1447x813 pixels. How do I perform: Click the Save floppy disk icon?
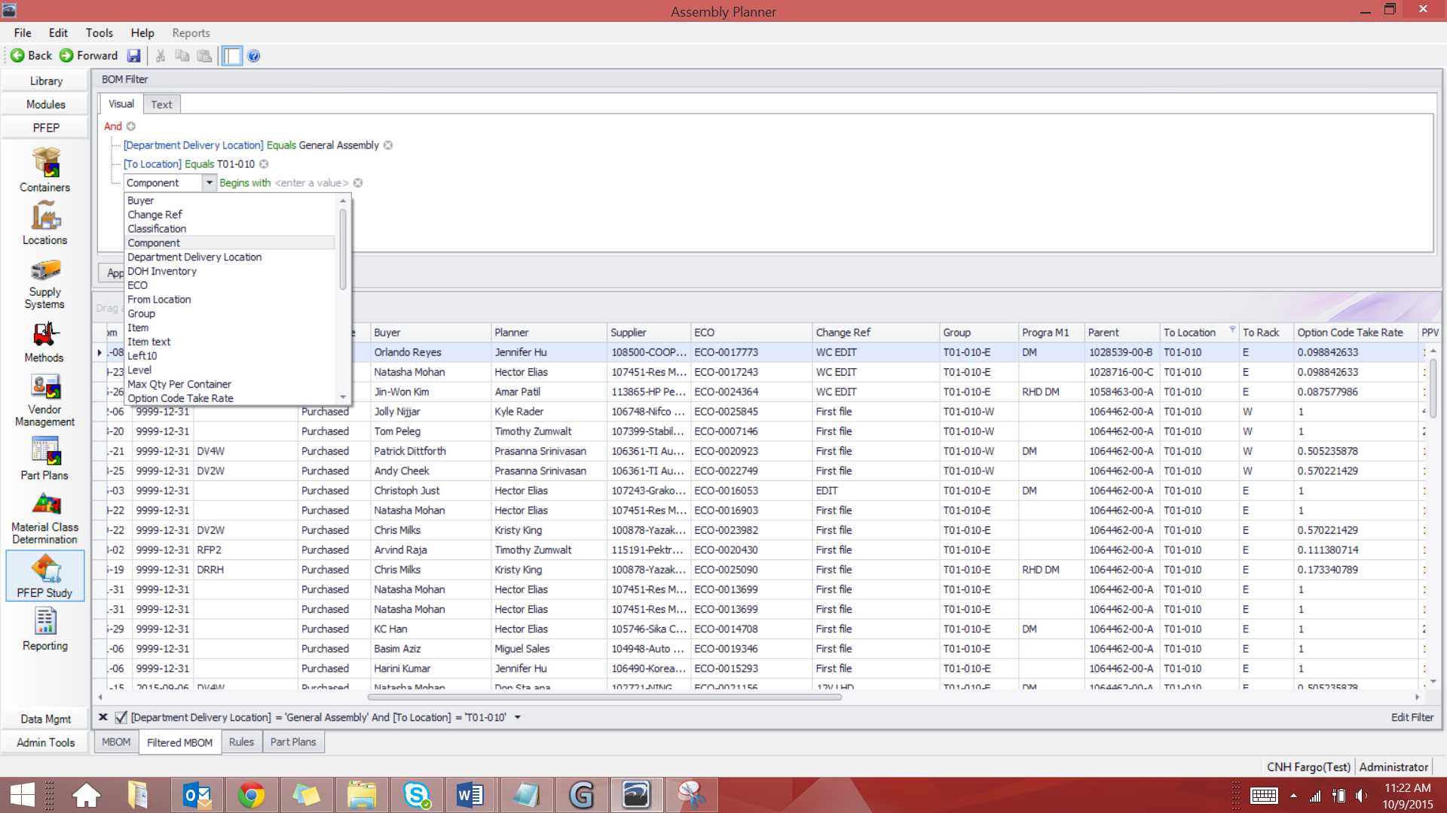pos(134,56)
